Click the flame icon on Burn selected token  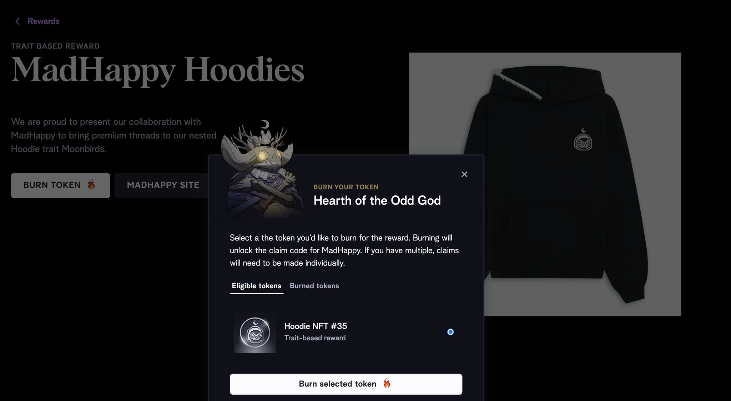pyautogui.click(x=387, y=383)
